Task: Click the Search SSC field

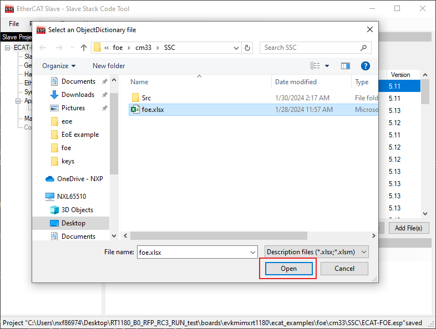Action: pos(311,48)
